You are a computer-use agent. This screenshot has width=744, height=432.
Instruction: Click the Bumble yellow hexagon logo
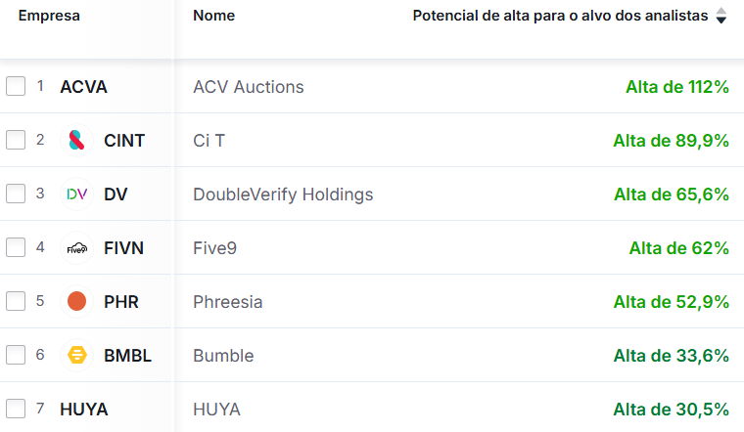pyautogui.click(x=77, y=356)
